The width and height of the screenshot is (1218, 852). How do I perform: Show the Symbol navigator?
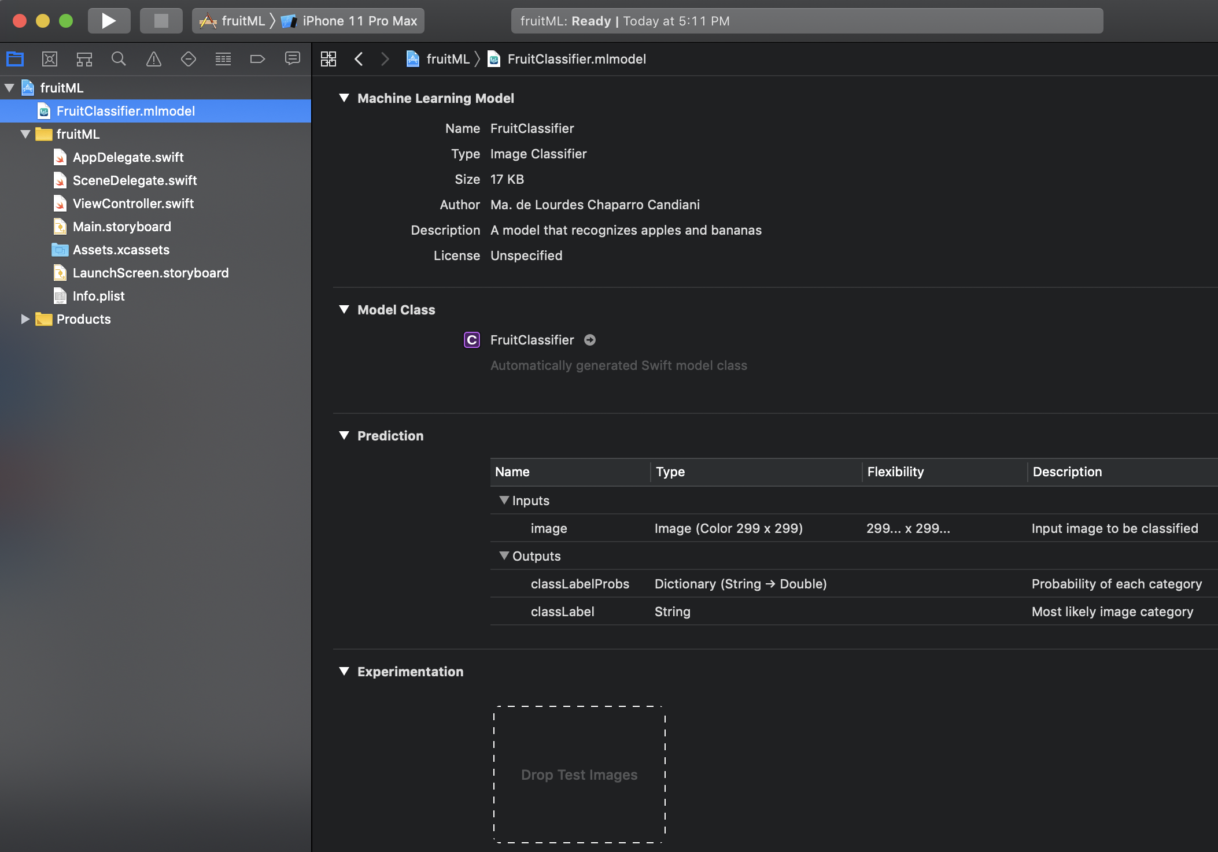point(84,59)
